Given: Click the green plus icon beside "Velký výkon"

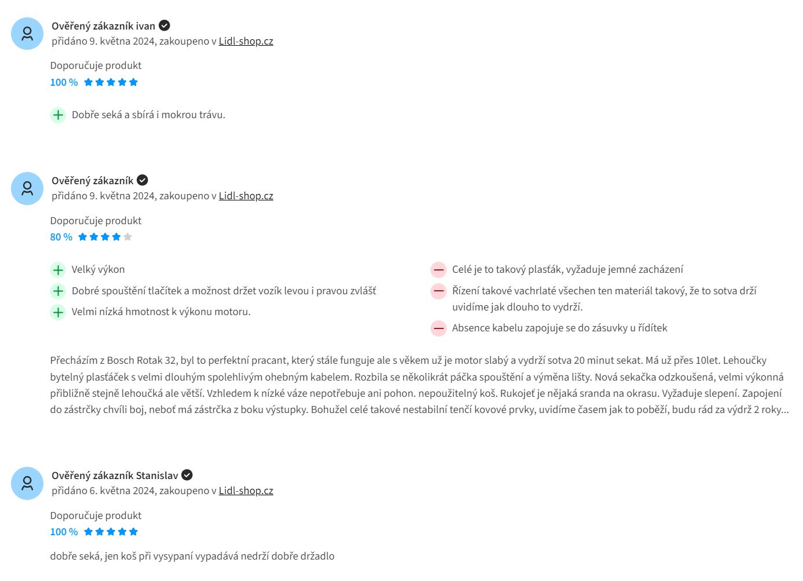Looking at the screenshot, I should 58,269.
